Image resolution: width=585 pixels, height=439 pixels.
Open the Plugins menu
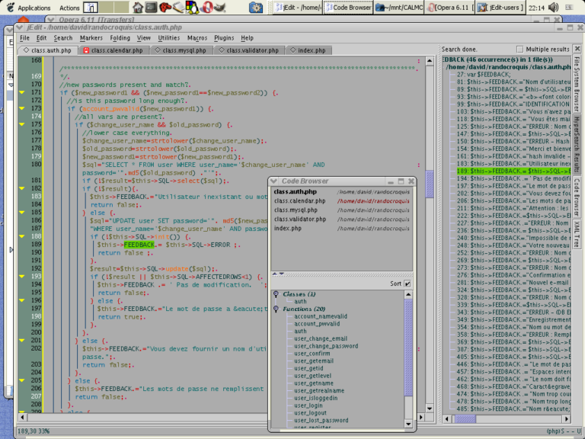224,37
